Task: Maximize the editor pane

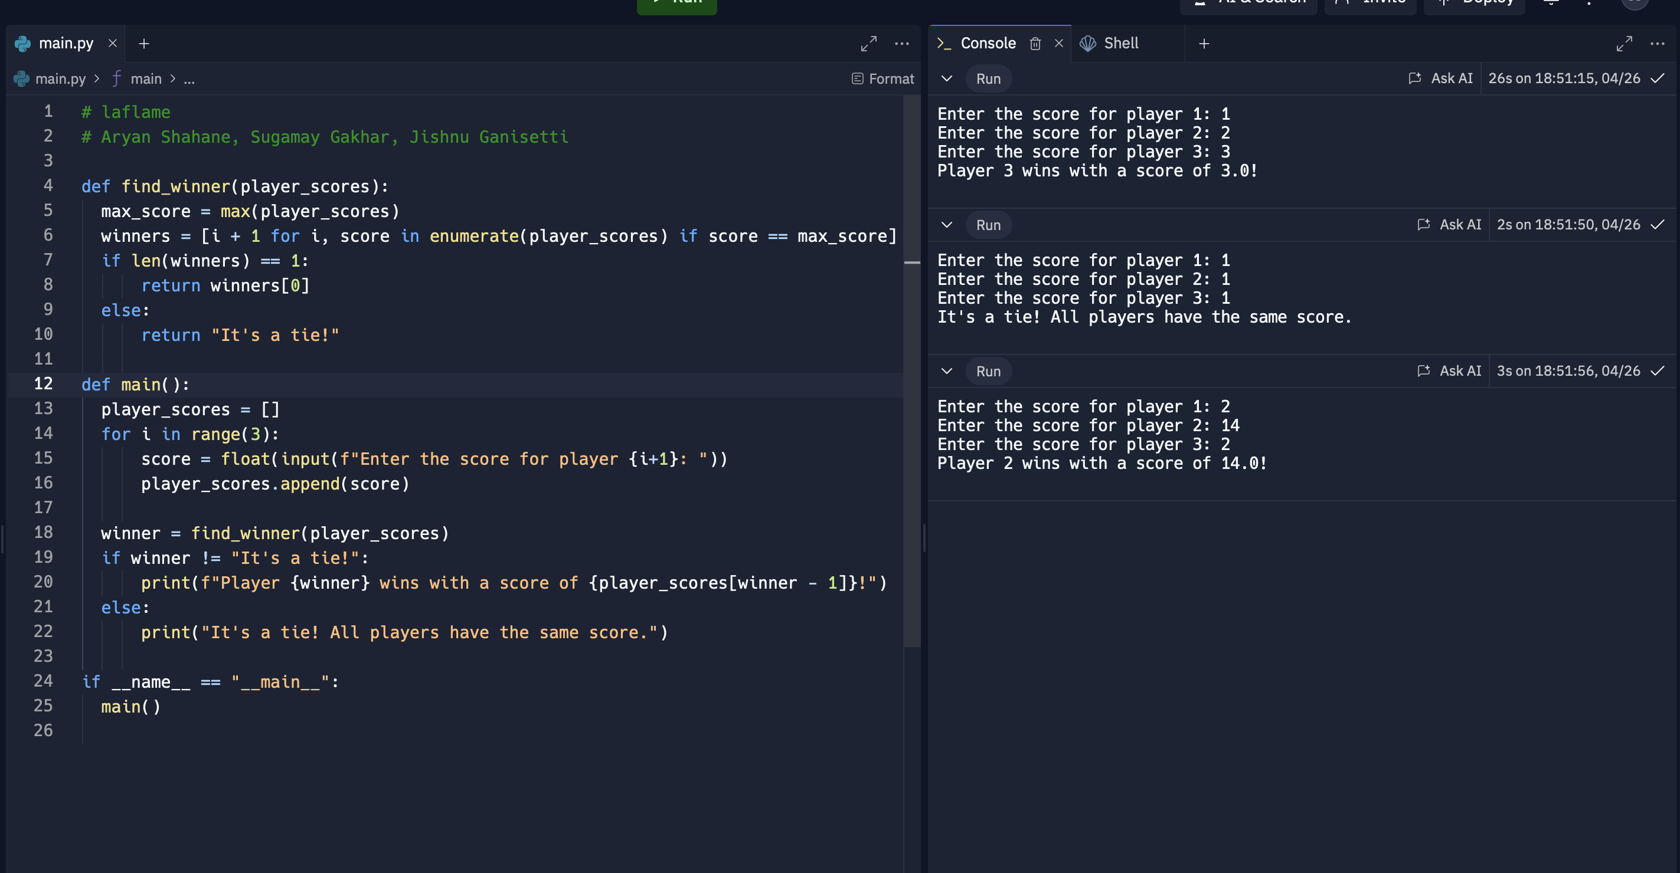Action: click(868, 44)
